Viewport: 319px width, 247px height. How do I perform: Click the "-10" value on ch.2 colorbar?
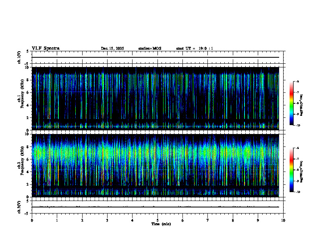pyautogui.click(x=298, y=192)
